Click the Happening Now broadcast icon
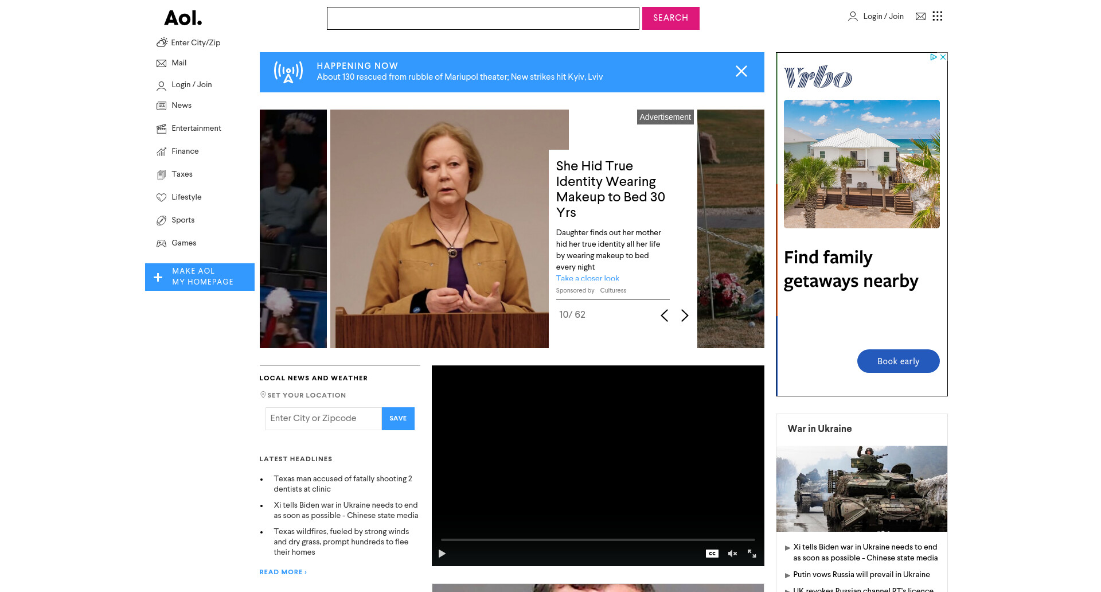 click(288, 72)
